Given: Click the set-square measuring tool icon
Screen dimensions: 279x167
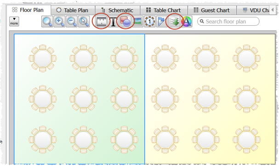Looking at the screenshot, I should 162,22.
